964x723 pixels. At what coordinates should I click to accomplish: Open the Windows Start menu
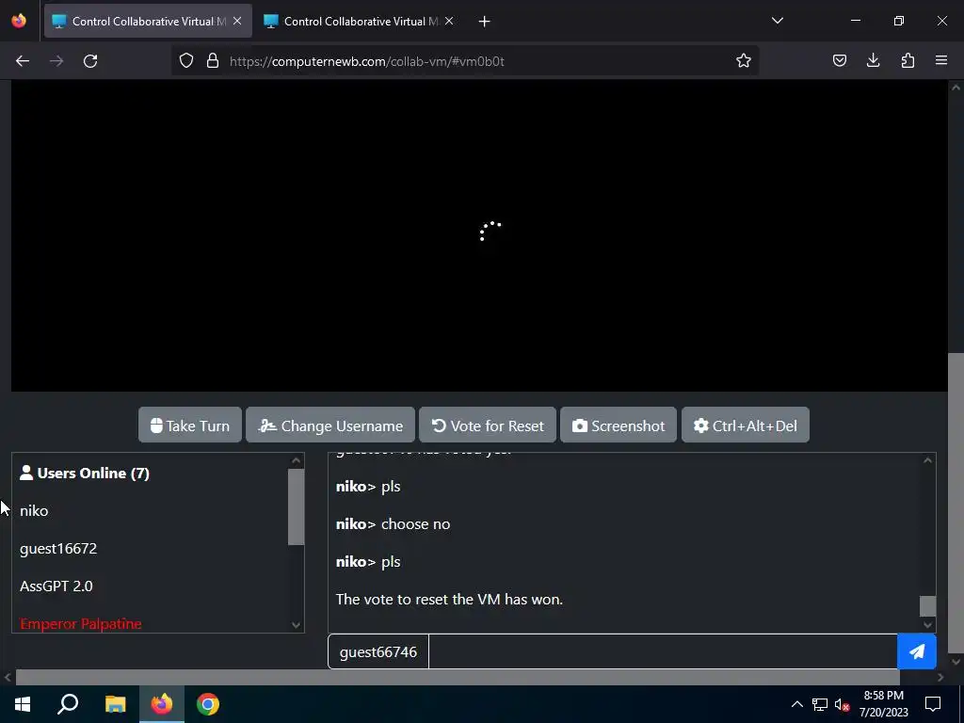coord(23,704)
